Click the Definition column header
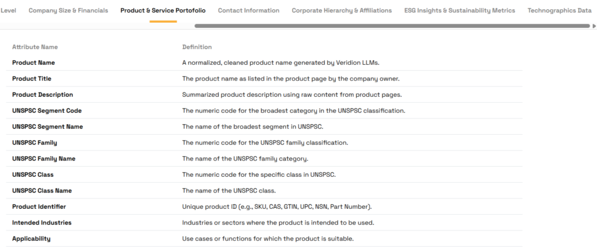597x248 pixels. [x=197, y=47]
